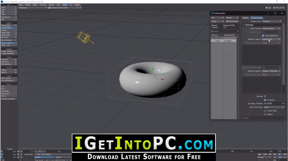Open the Vertex Normal Map dropdown
This screenshot has width=288, height=161.
[274, 107]
